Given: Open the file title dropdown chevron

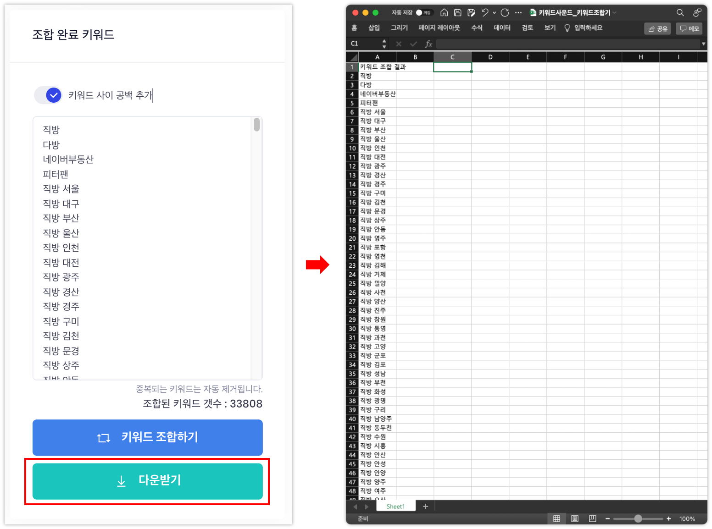Looking at the screenshot, I should (x=615, y=13).
